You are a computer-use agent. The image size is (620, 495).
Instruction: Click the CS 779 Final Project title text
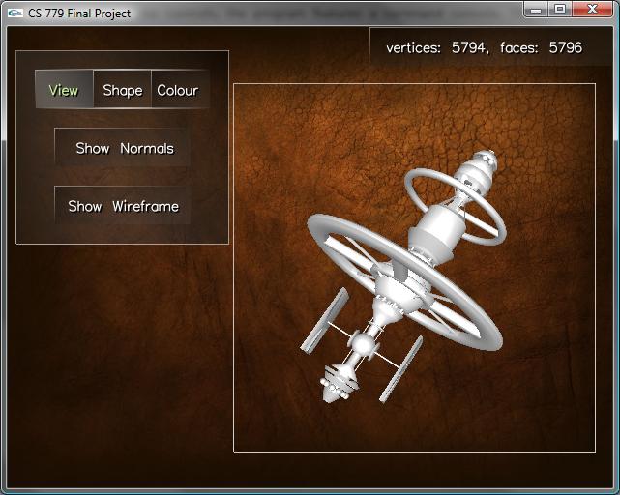pos(79,14)
